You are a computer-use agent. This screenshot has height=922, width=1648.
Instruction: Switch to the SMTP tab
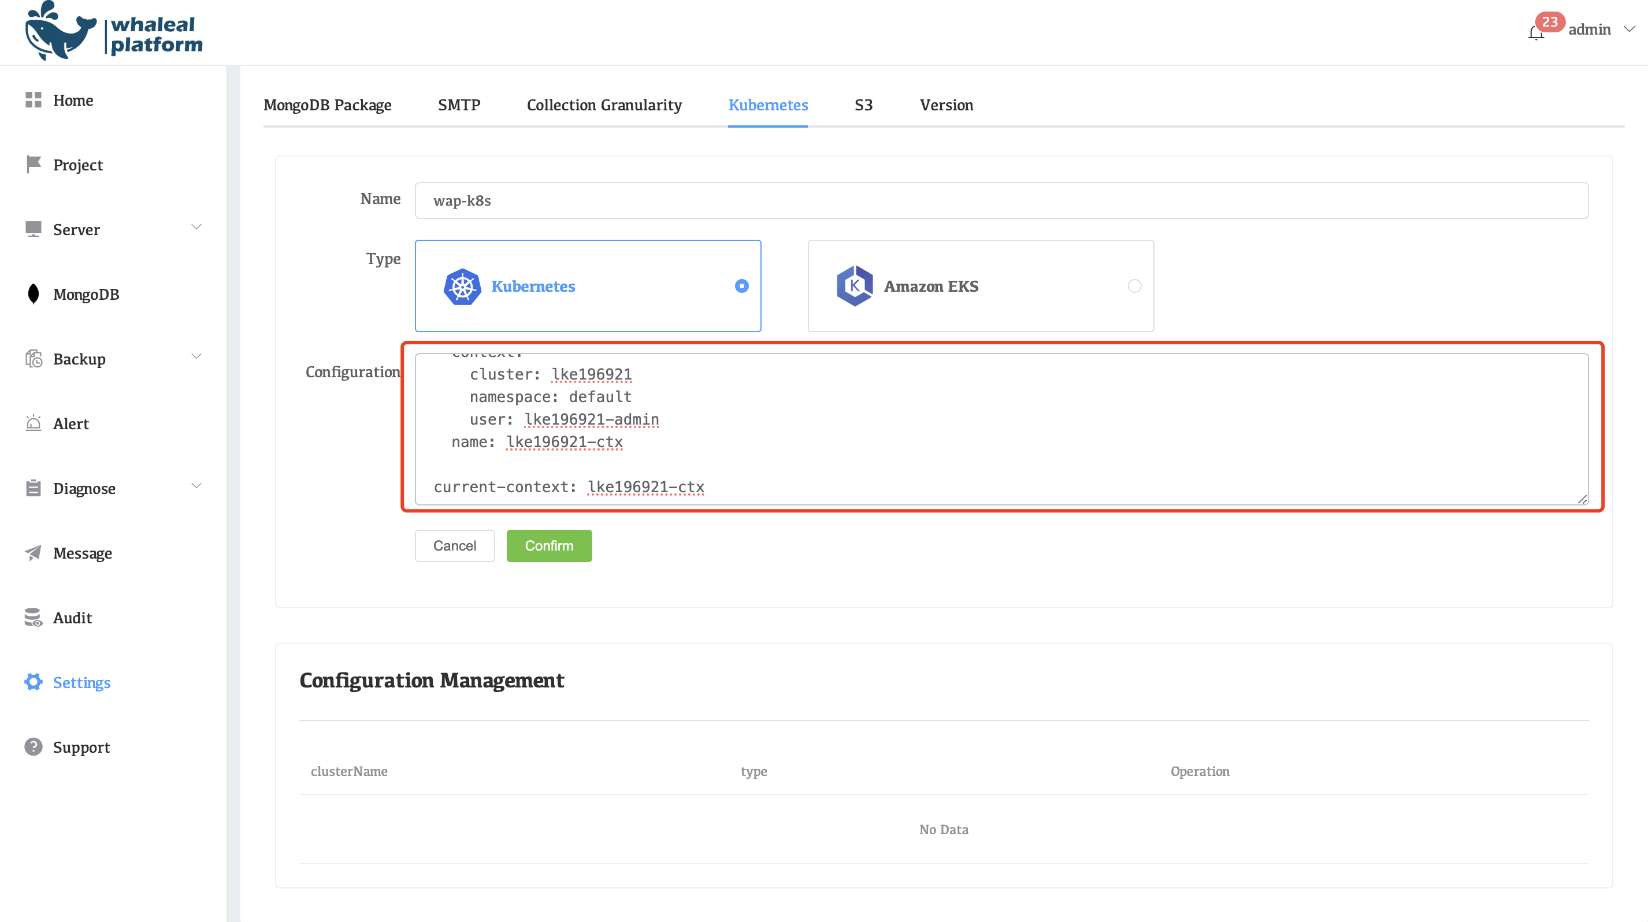click(x=459, y=105)
